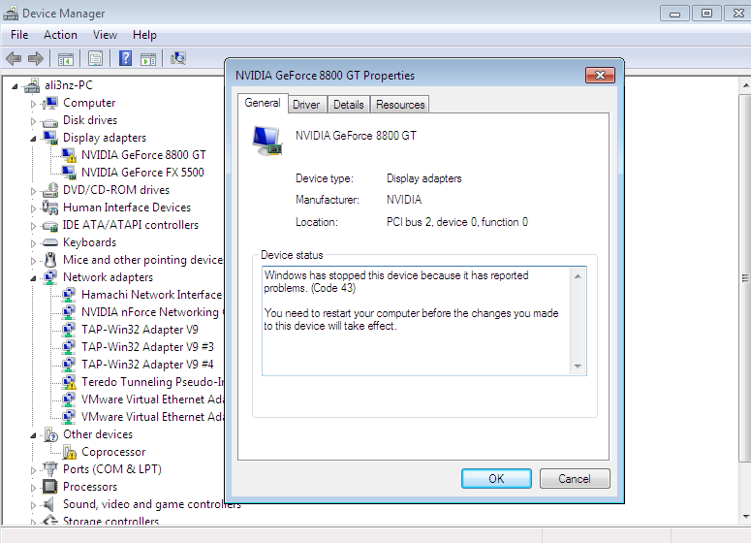This screenshot has width=751, height=543.
Task: Collapse the ali3nz-PC root node
Action: coord(15,86)
